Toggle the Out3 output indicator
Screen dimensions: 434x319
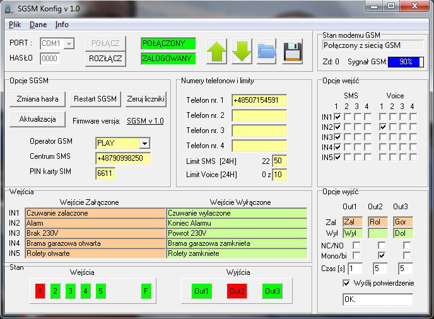point(273,291)
